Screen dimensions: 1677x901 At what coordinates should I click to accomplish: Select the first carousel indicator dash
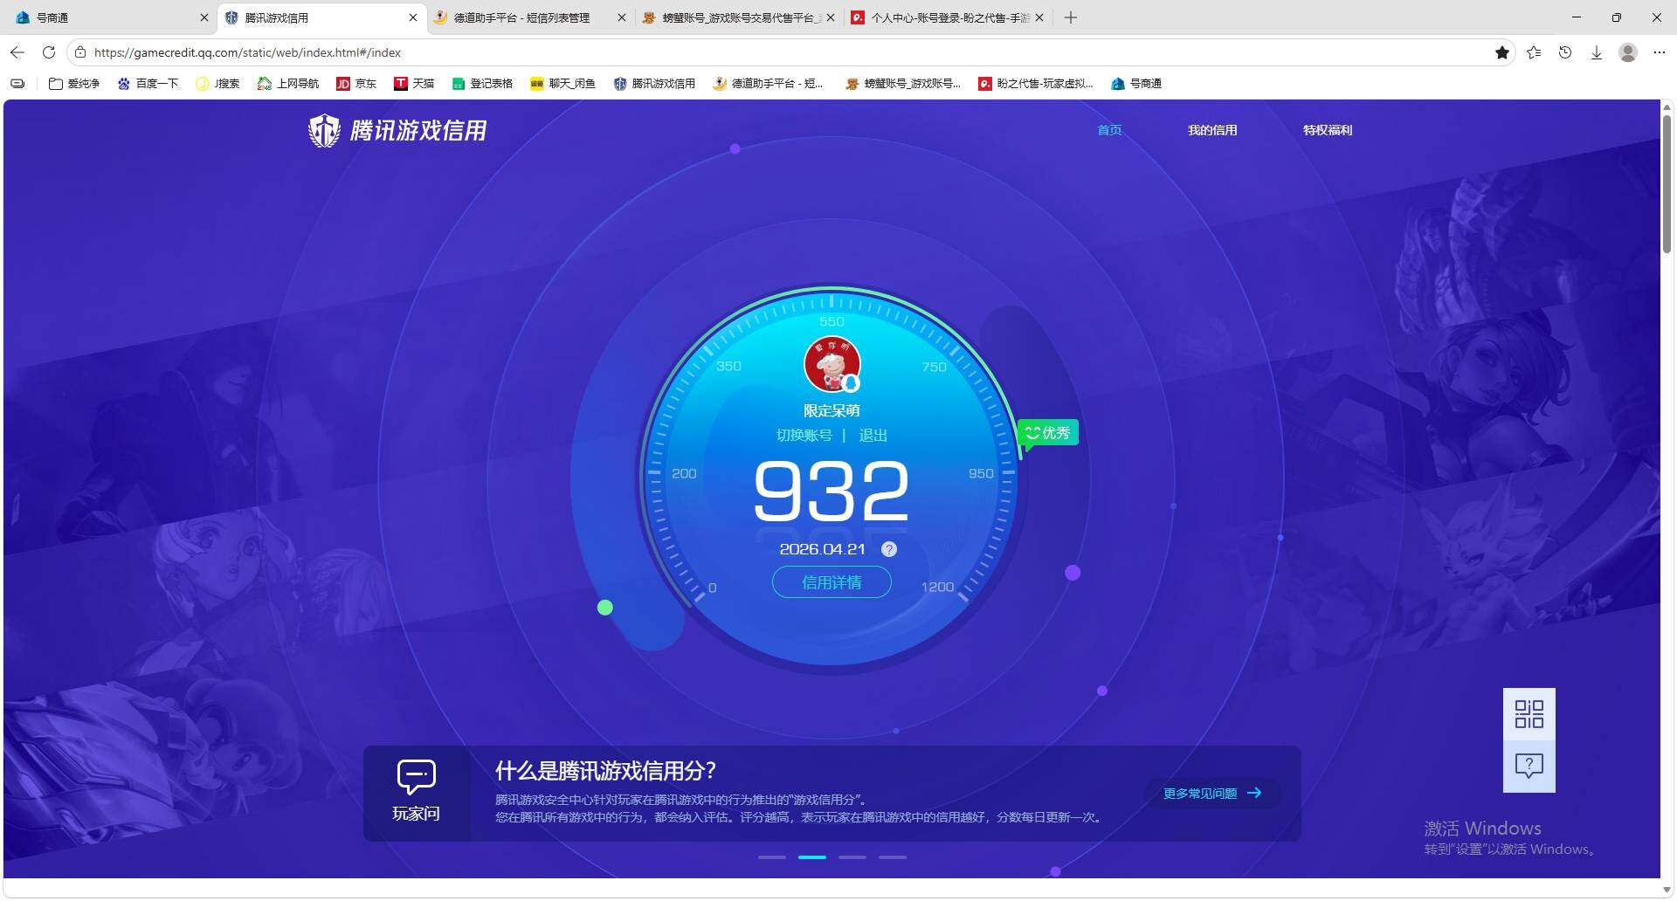[772, 857]
